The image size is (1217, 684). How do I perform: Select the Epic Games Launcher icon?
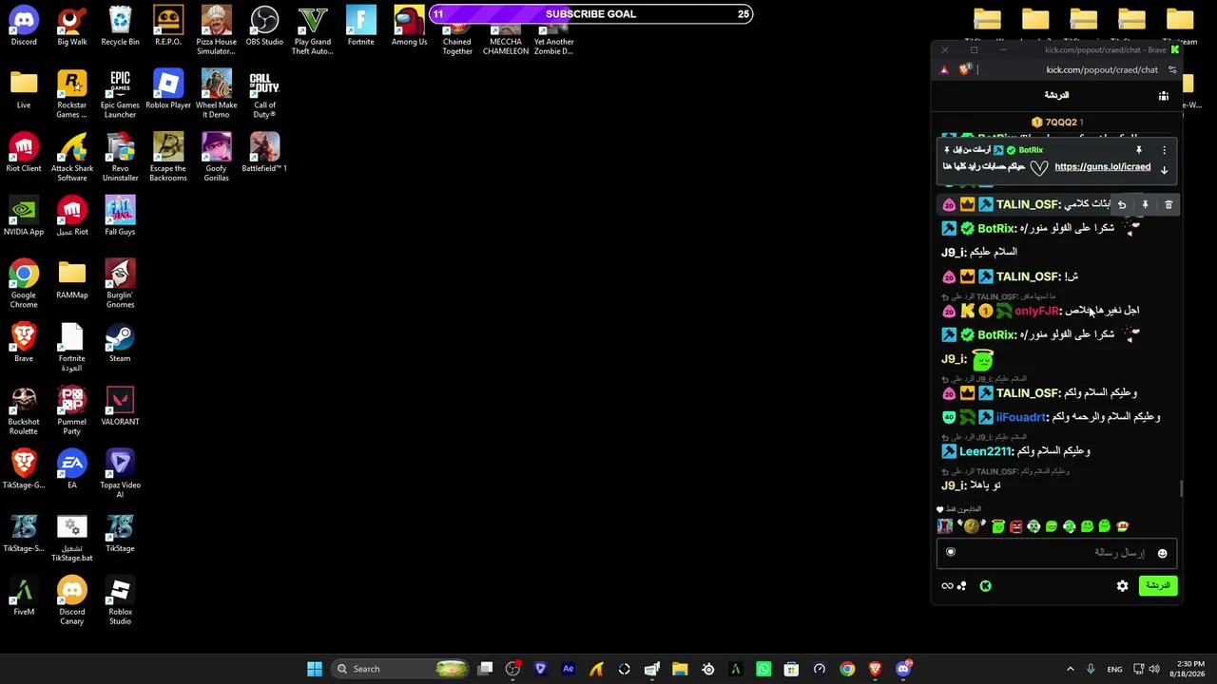click(x=120, y=94)
